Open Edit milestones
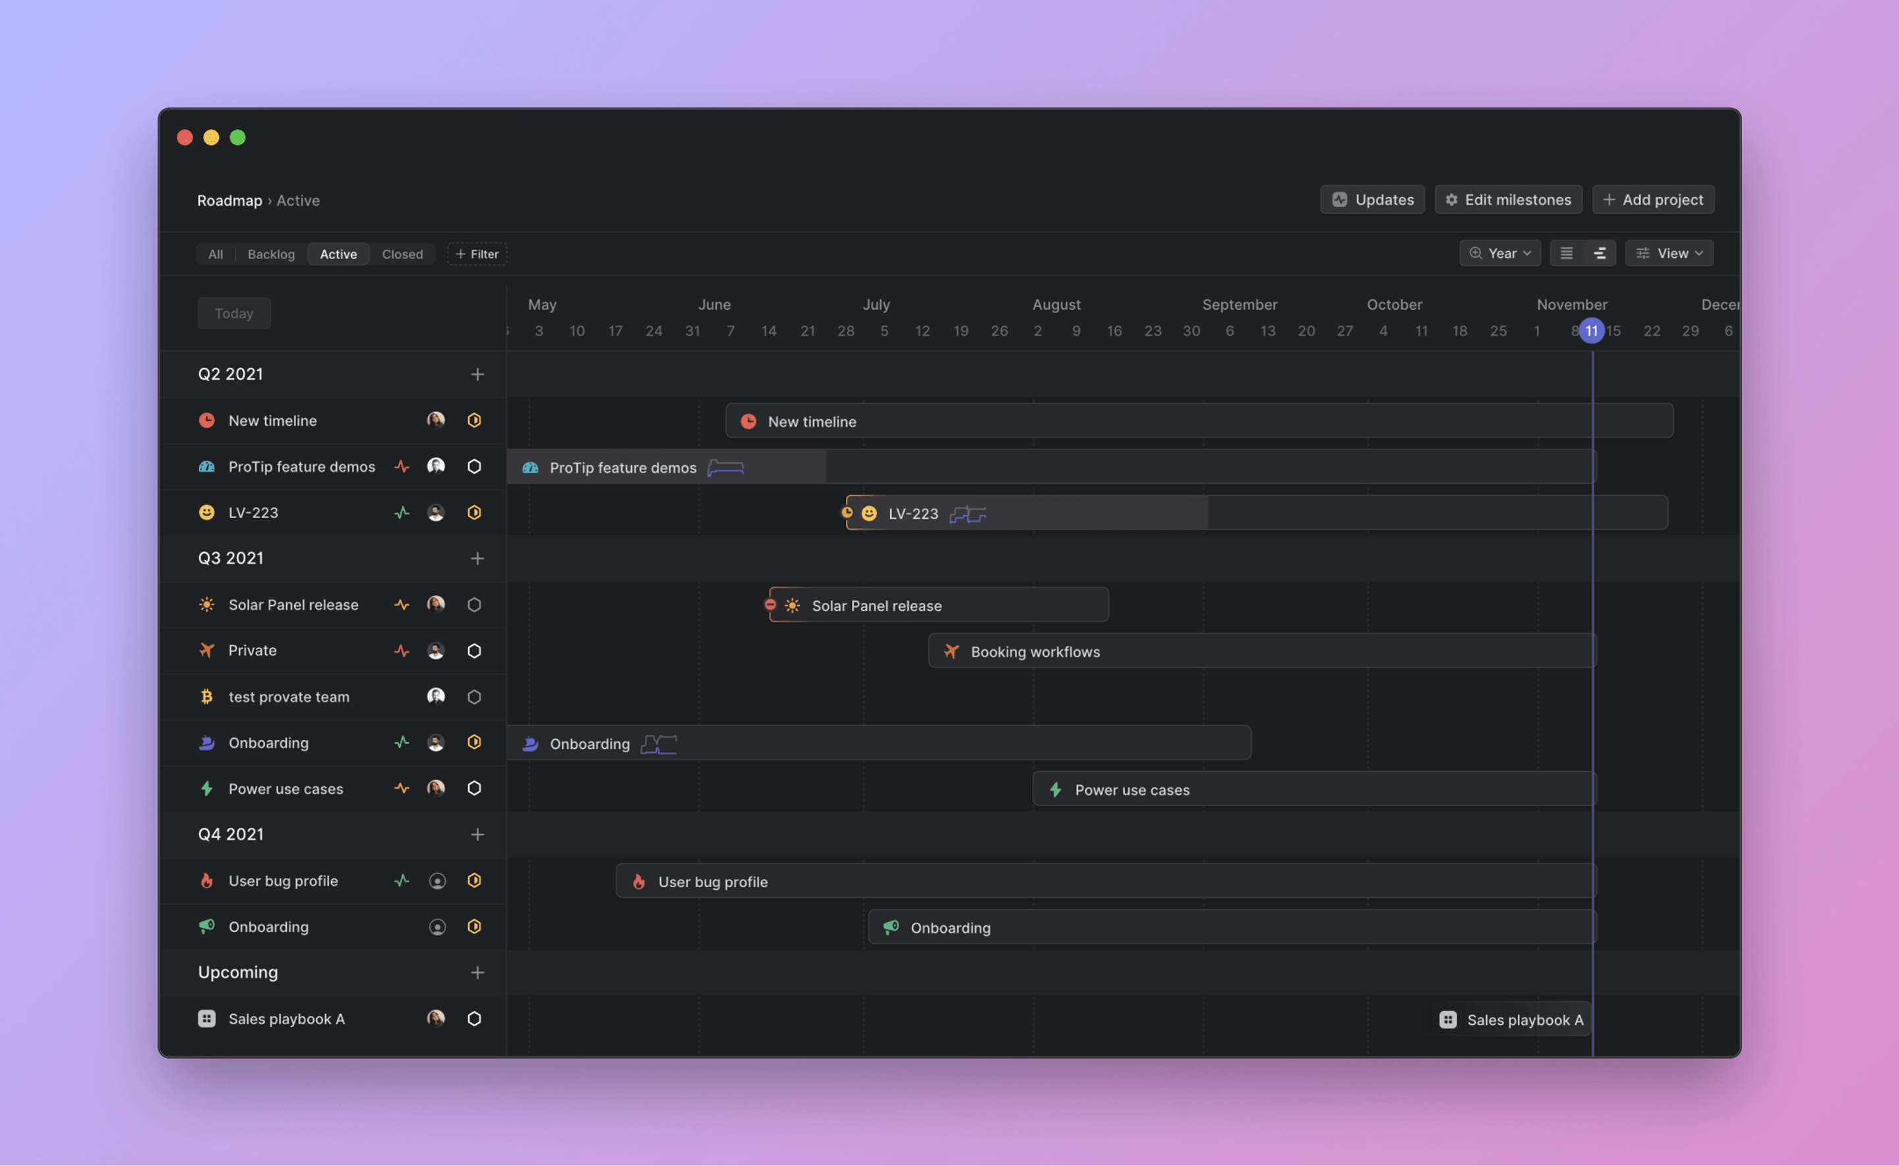The image size is (1899, 1166). tap(1508, 199)
